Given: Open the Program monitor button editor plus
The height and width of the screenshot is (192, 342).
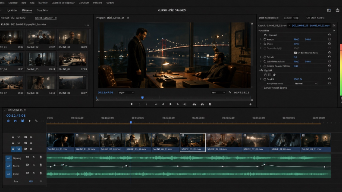Looking at the screenshot, I should 251,104.
